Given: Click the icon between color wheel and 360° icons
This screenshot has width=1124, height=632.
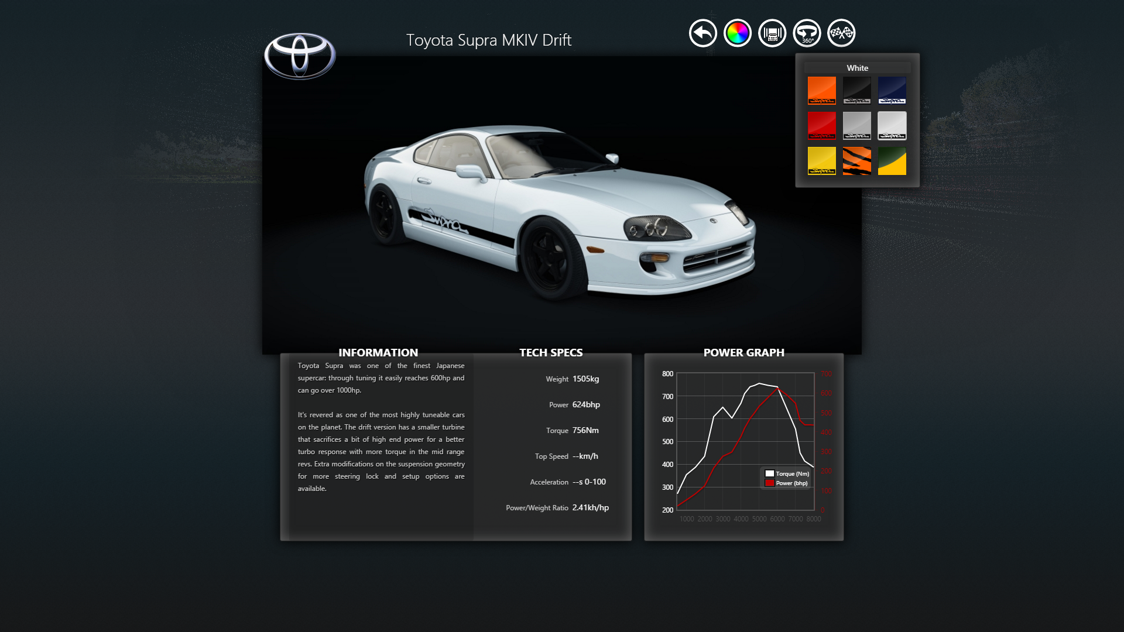Looking at the screenshot, I should pos(772,33).
